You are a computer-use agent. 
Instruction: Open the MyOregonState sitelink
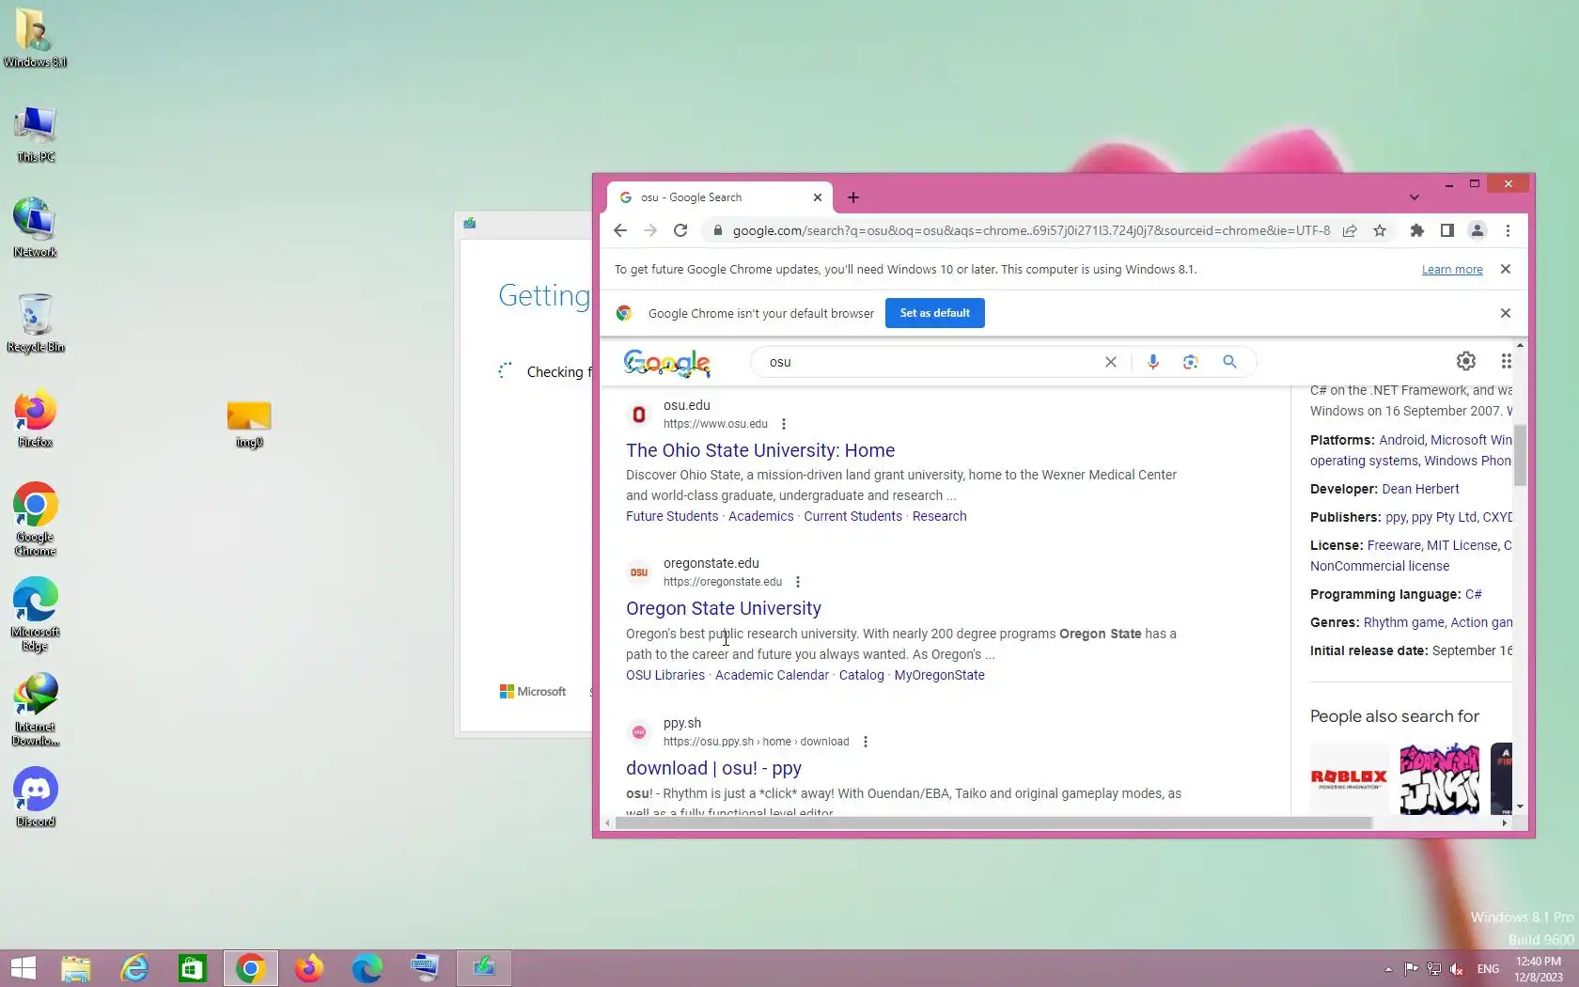tap(939, 675)
